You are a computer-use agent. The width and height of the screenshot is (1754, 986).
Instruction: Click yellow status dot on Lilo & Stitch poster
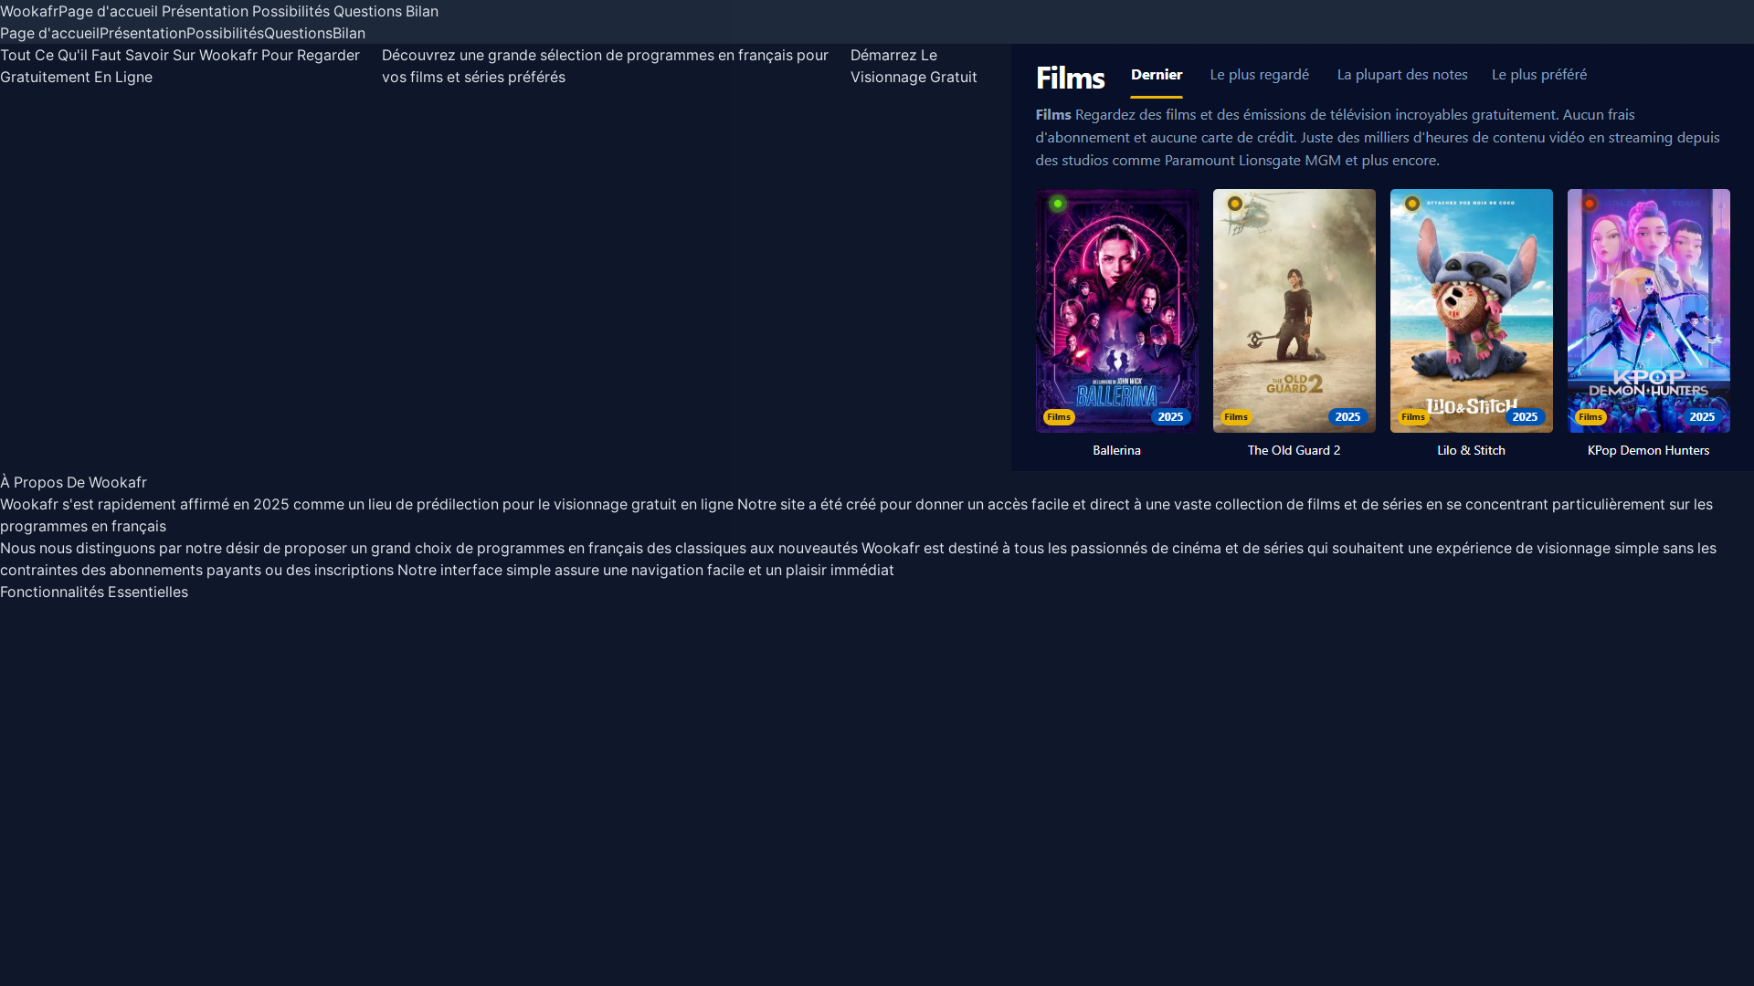(x=1412, y=204)
